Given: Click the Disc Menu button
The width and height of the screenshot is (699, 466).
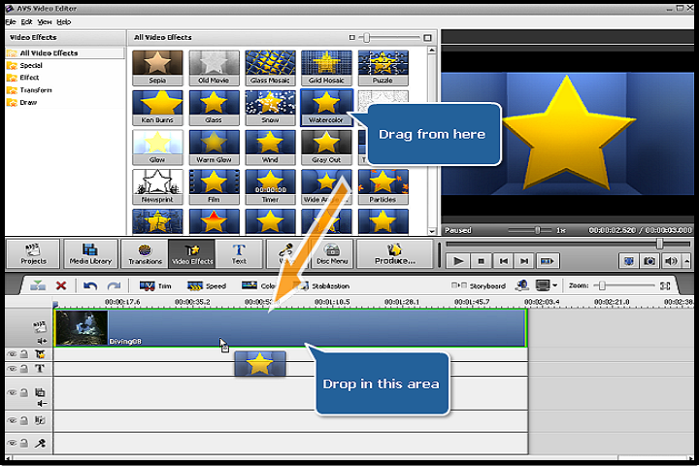Looking at the screenshot, I should coord(332,253).
